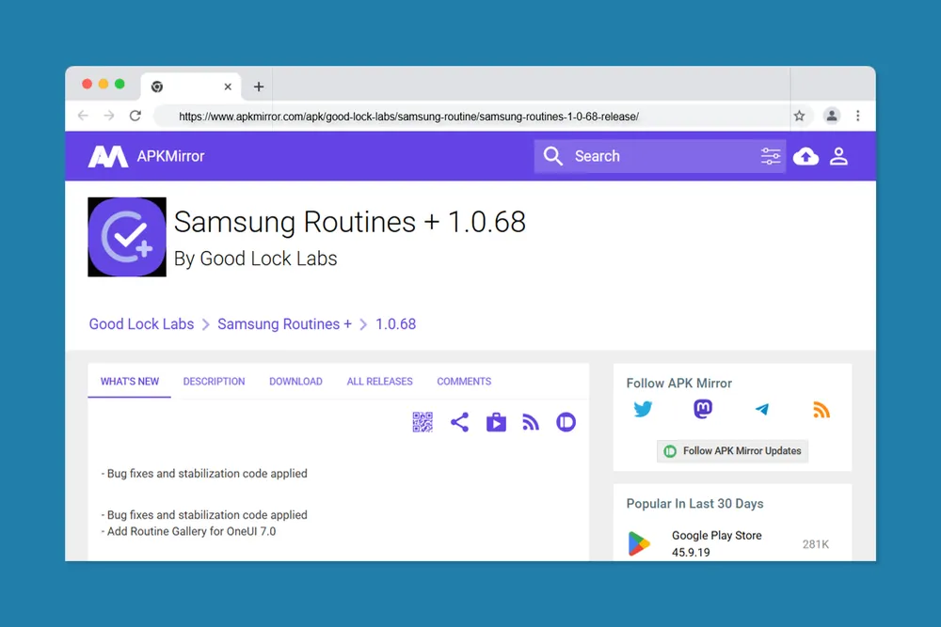Open APK Mirror Telegram icon

tap(761, 409)
